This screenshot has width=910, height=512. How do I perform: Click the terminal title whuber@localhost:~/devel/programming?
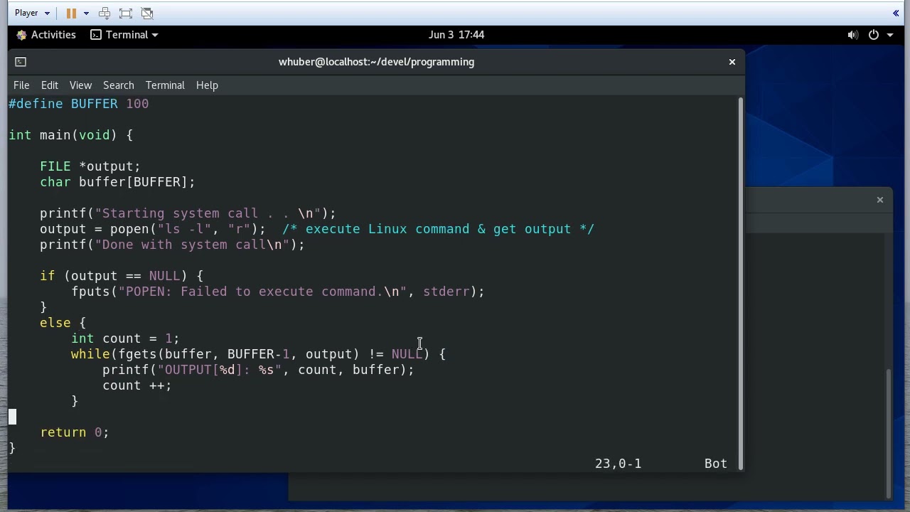pyautogui.click(x=376, y=62)
